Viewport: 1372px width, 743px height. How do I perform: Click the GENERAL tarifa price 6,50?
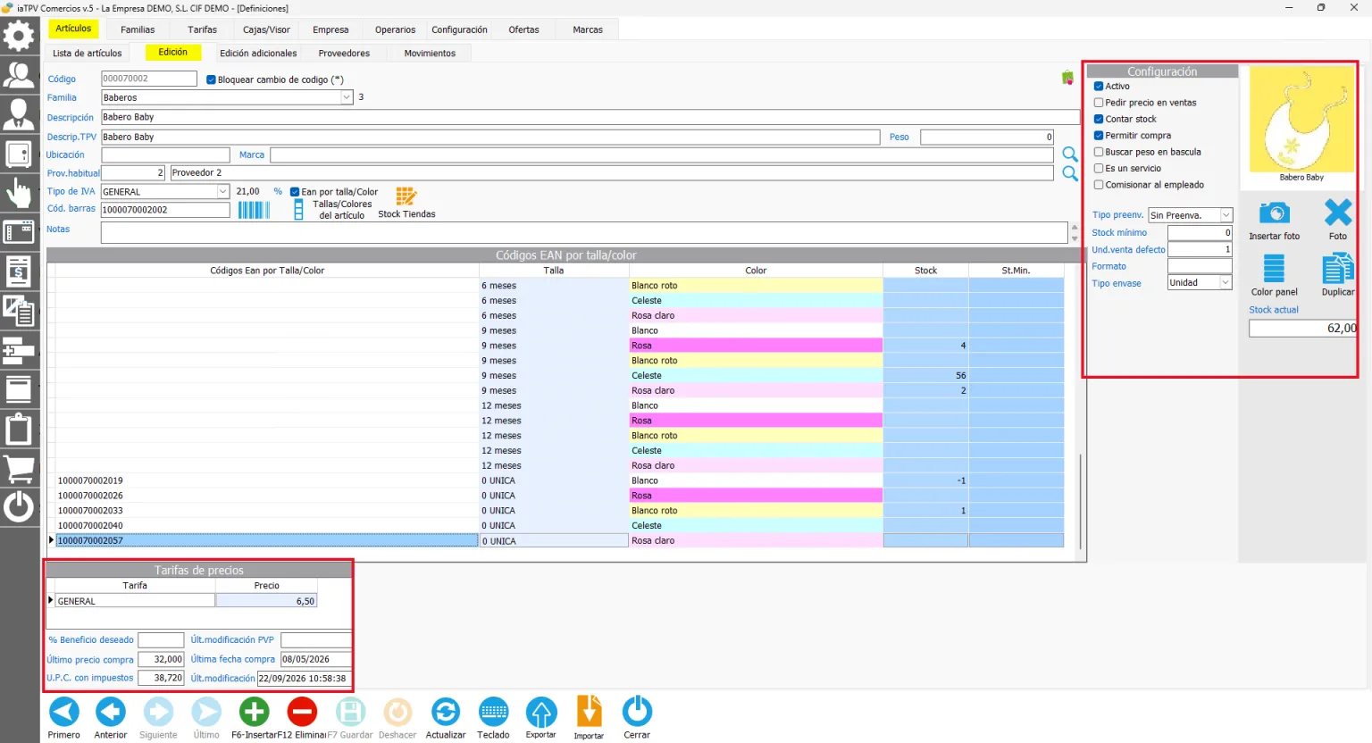(266, 601)
